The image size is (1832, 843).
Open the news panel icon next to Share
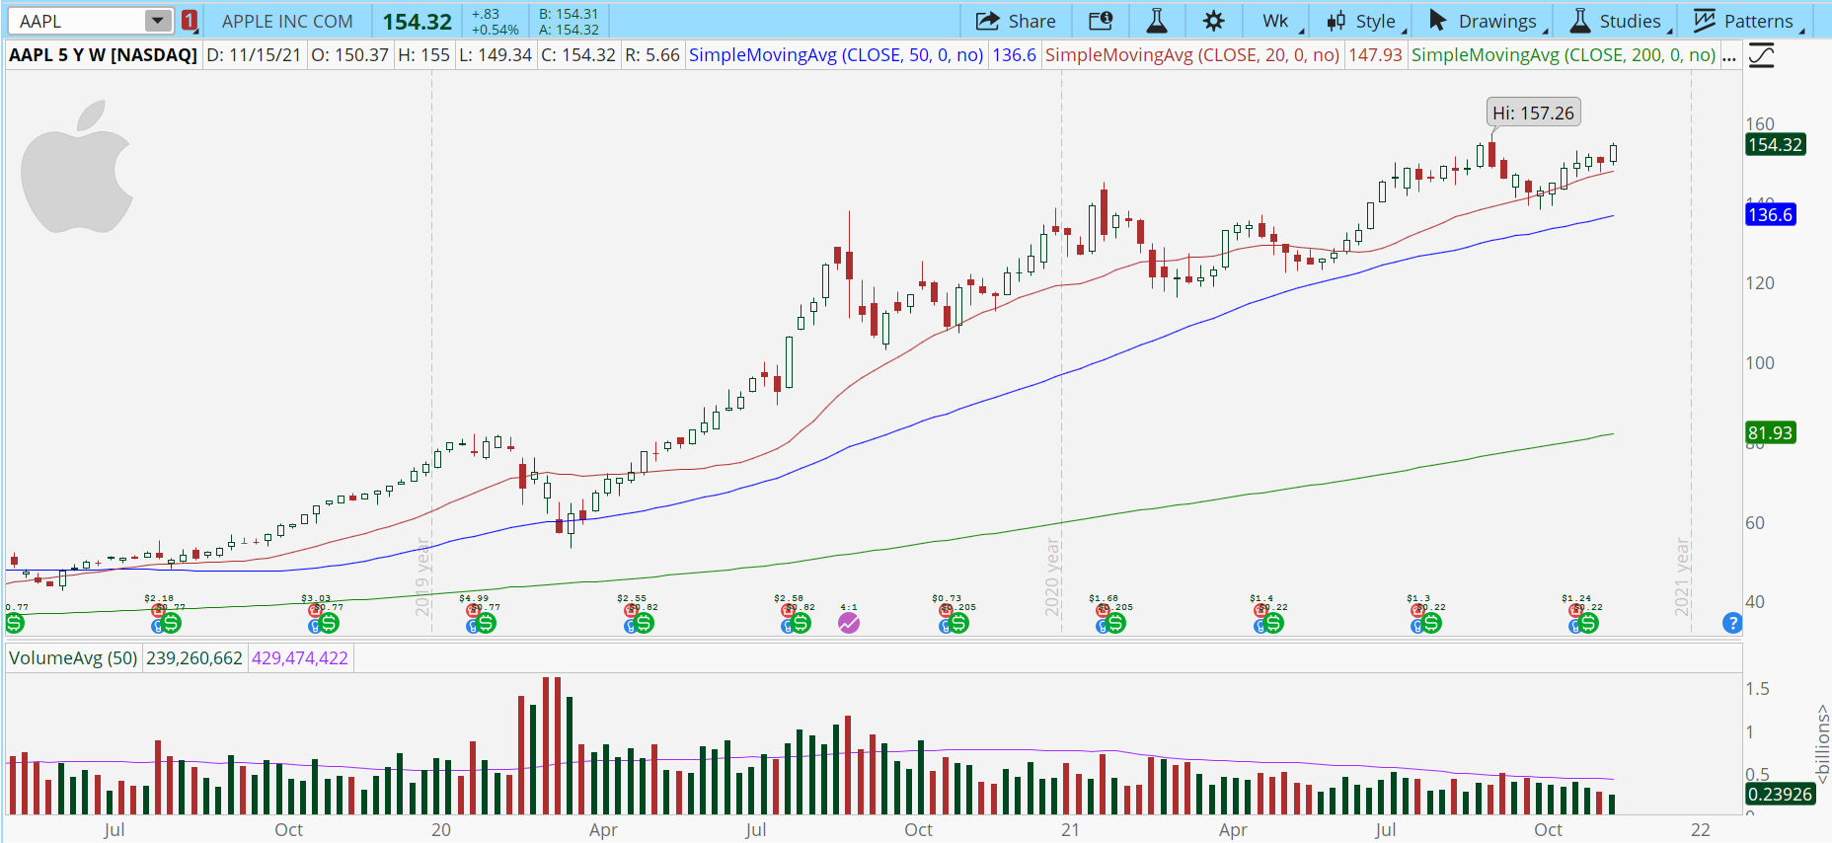pos(1101,21)
